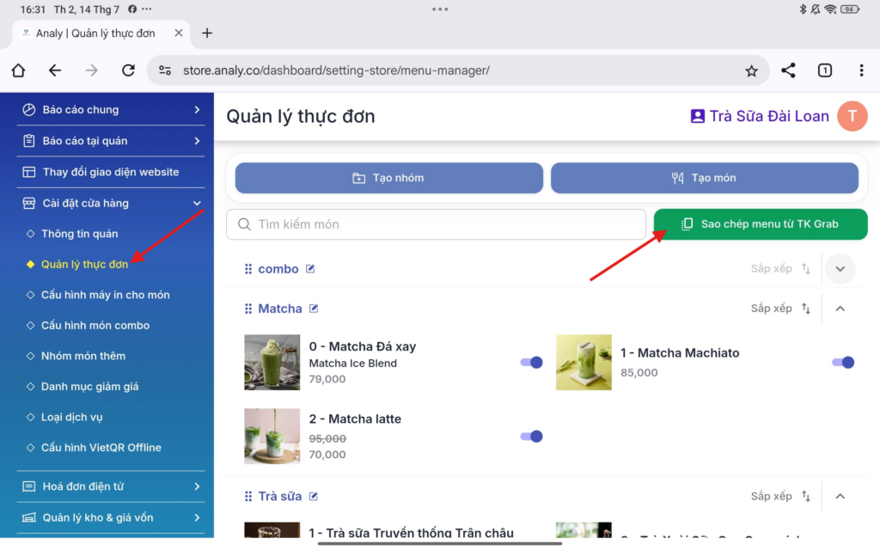Tap the Wi-Fi icon in status bar

(831, 9)
